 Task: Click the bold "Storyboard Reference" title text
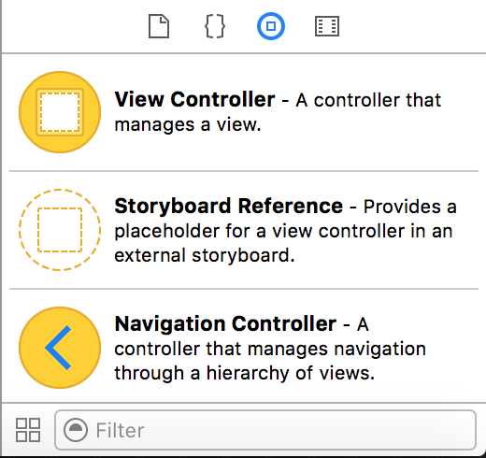(x=229, y=207)
